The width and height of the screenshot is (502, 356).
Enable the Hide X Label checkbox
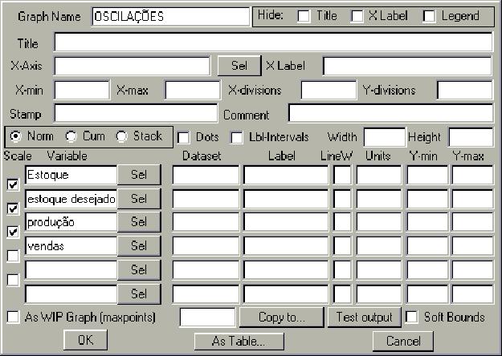click(x=357, y=16)
